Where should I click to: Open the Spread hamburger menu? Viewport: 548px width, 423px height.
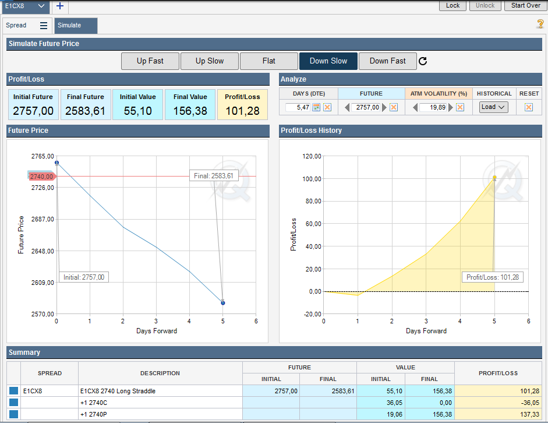pos(44,26)
